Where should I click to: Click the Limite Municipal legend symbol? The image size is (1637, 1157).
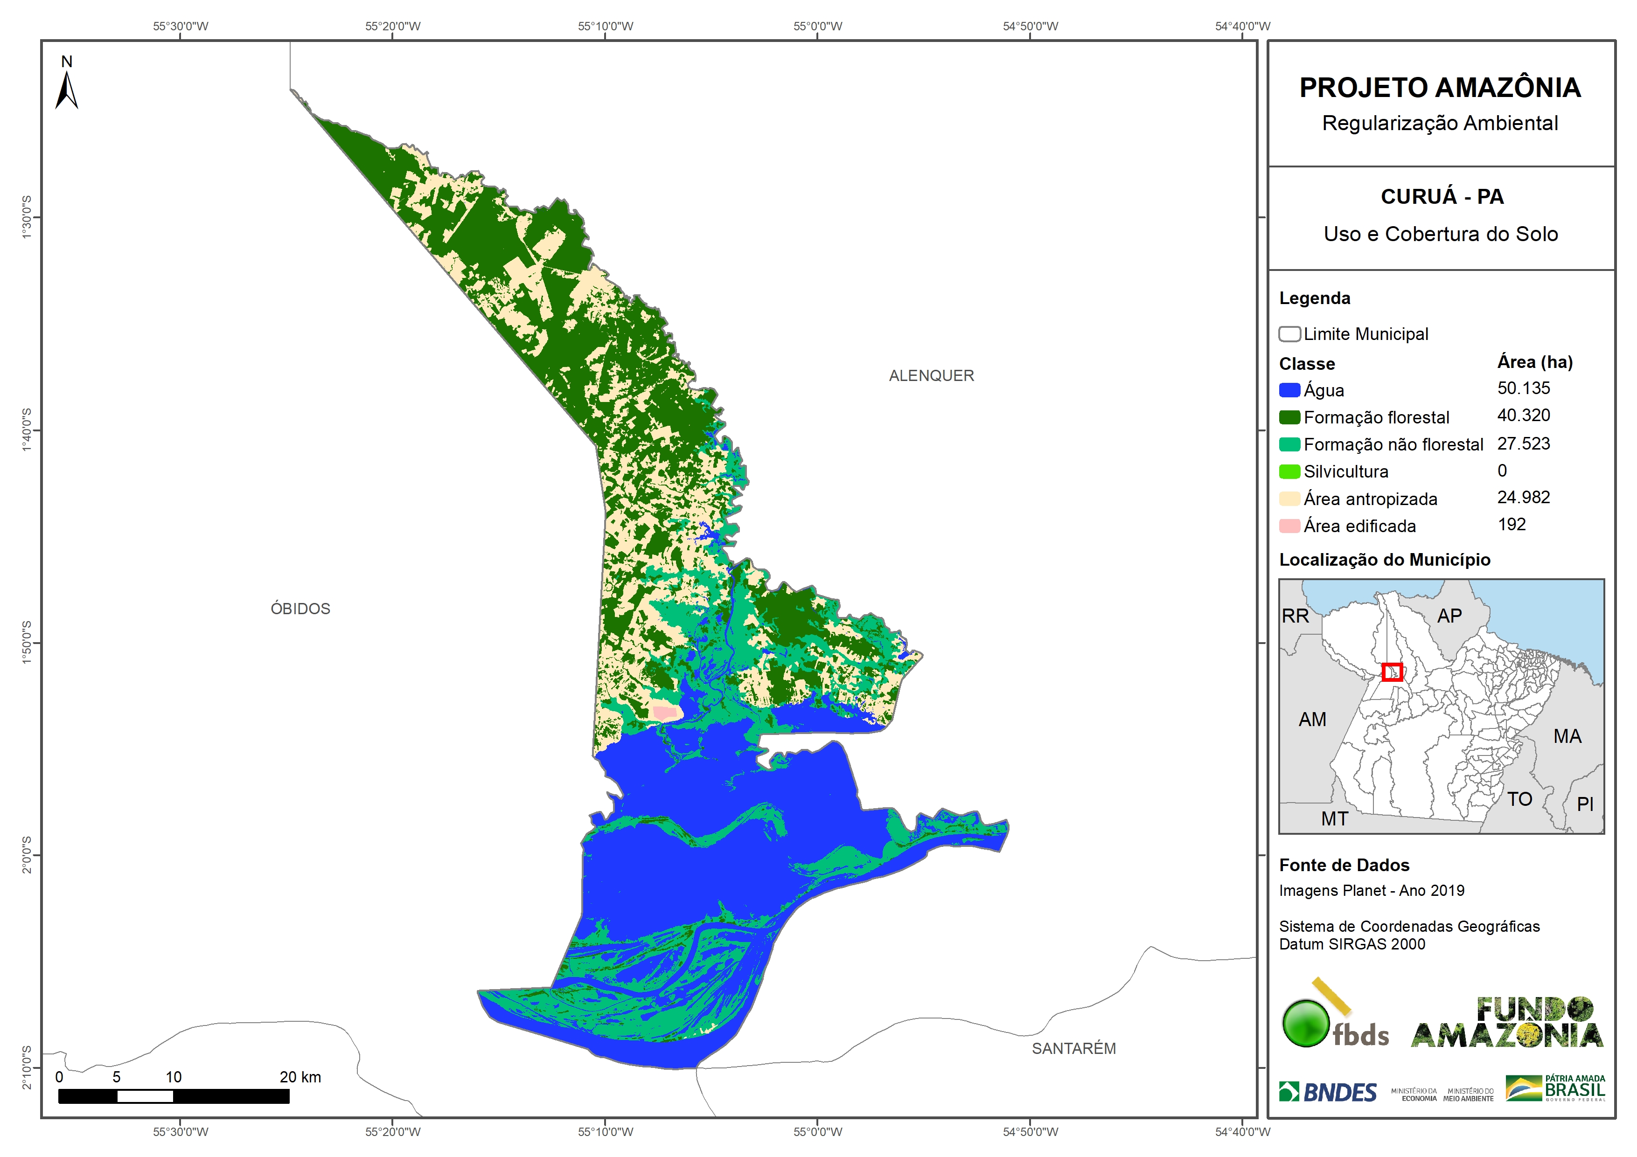[1289, 334]
